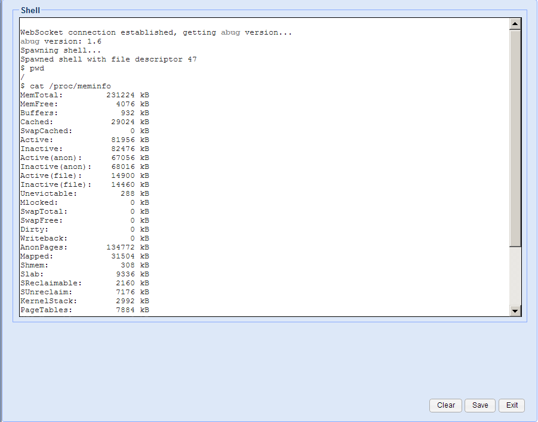Screen dimensions: 538x422
Task: Click the 'Dirty:' line
Action: pyautogui.click(x=85, y=229)
